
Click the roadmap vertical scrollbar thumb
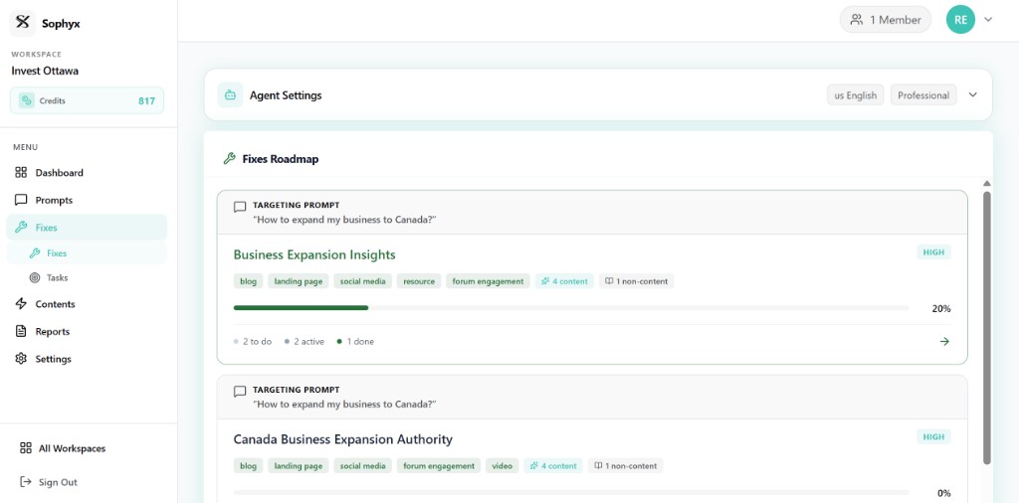coord(987,328)
